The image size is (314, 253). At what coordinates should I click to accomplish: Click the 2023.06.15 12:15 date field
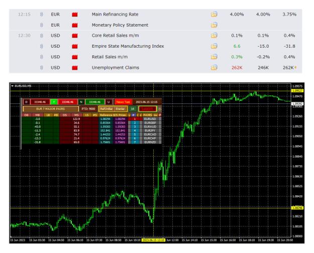[147, 102]
